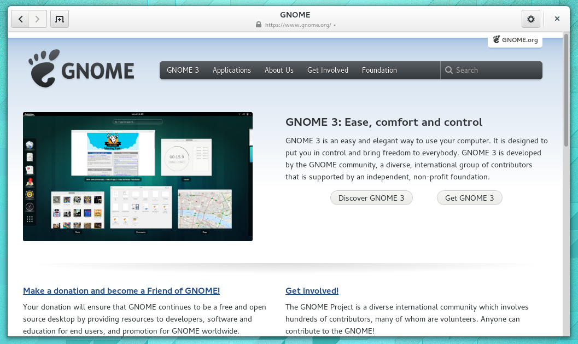Click the magnifier icon in the search box
Viewport: 578px width, 344px height.
448,70
